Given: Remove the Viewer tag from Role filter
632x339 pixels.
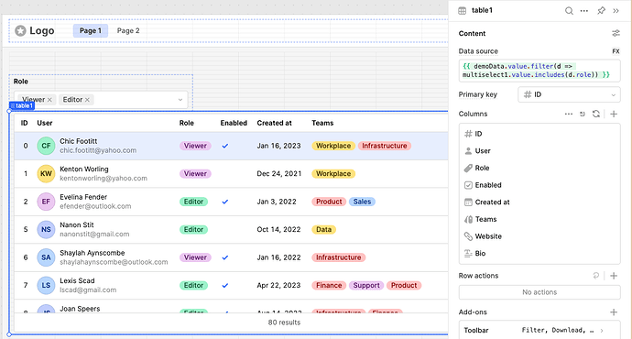Looking at the screenshot, I should tap(49, 100).
